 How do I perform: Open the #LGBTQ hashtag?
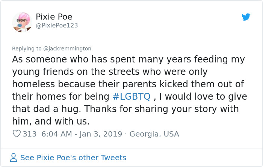coord(131,96)
